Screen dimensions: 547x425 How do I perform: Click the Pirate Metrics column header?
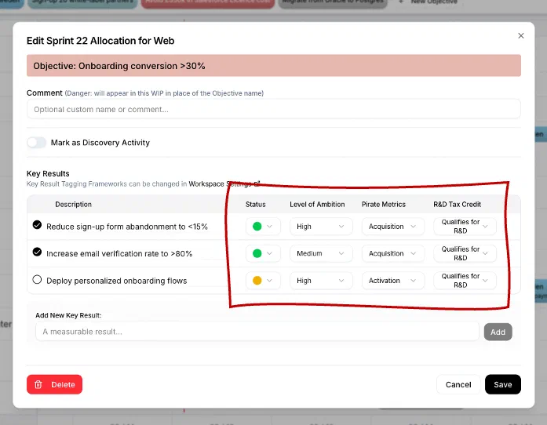[384, 205]
